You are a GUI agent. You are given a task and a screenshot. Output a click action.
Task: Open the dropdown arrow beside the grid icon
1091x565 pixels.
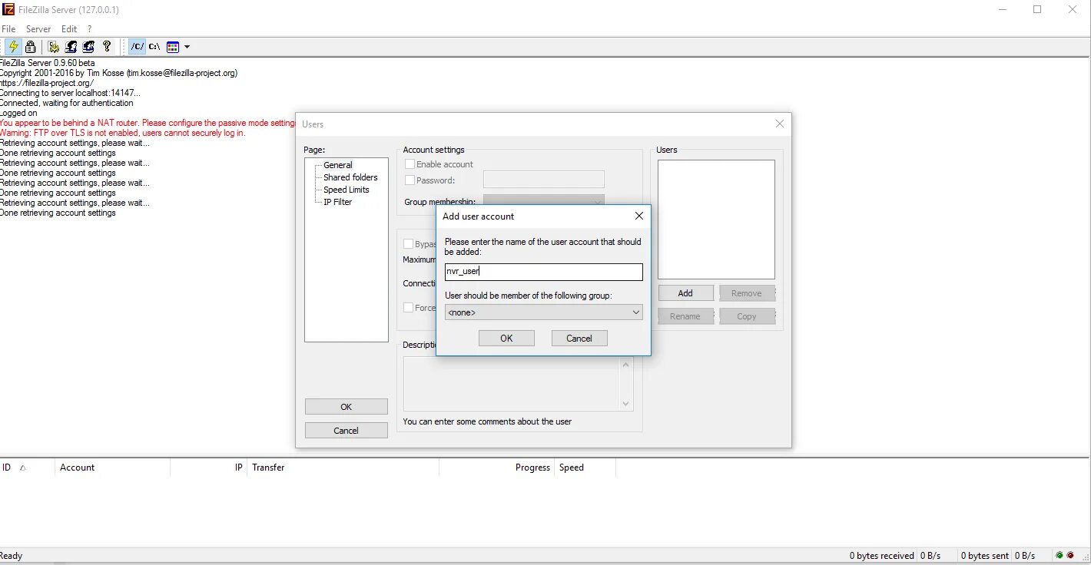pyautogui.click(x=187, y=47)
